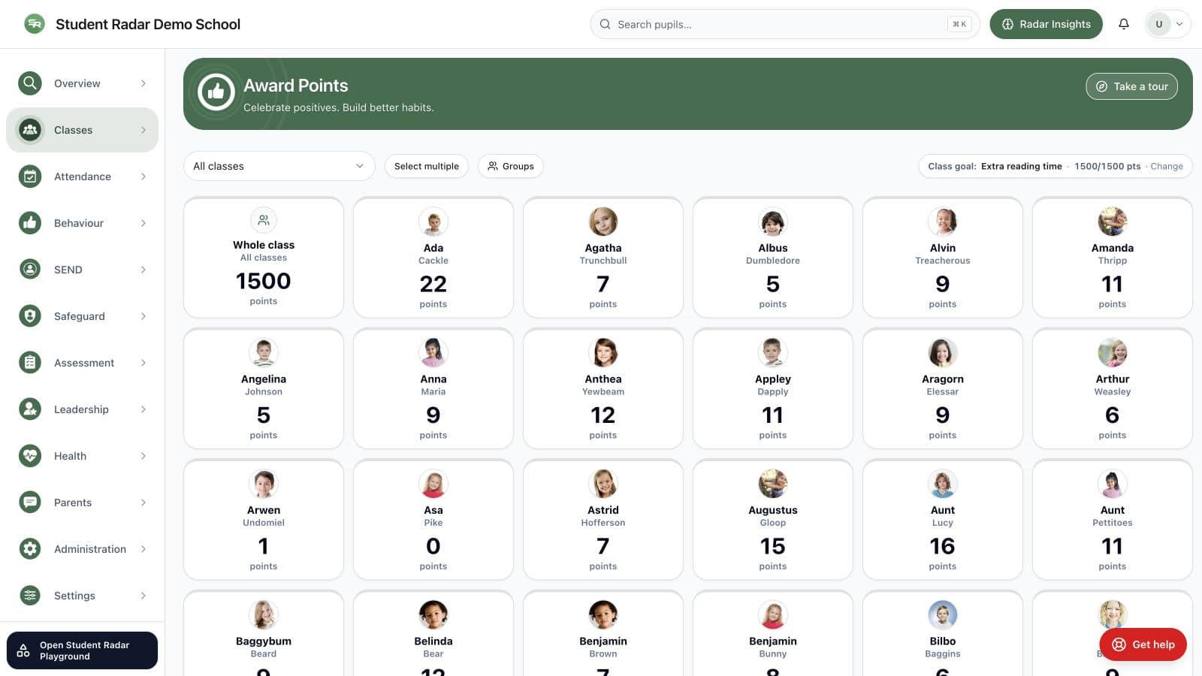Open the Assessment checklist icon
The height and width of the screenshot is (676, 1202).
(30, 363)
